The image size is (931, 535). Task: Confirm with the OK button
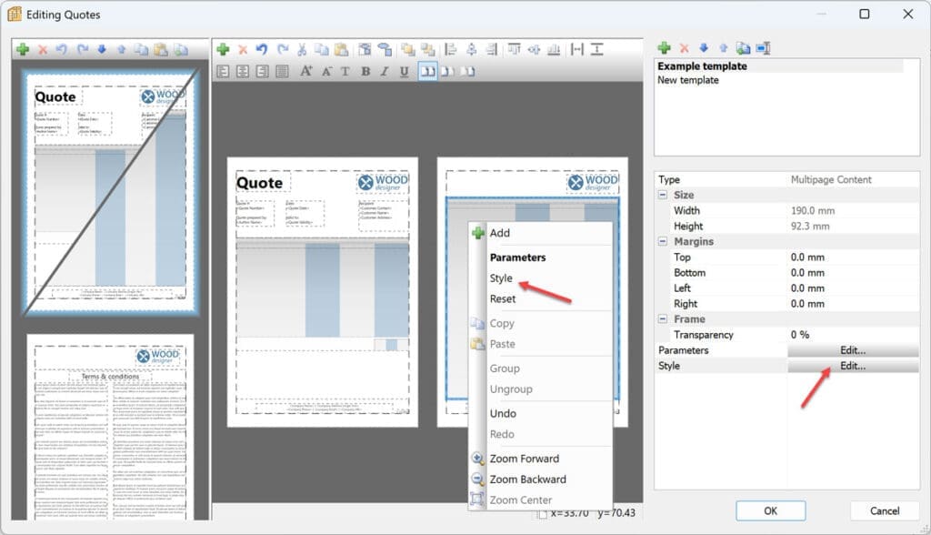(771, 511)
